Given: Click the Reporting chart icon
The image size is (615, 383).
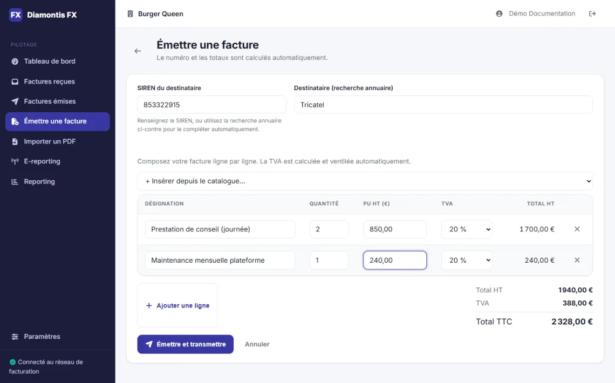Looking at the screenshot, I should (x=15, y=181).
